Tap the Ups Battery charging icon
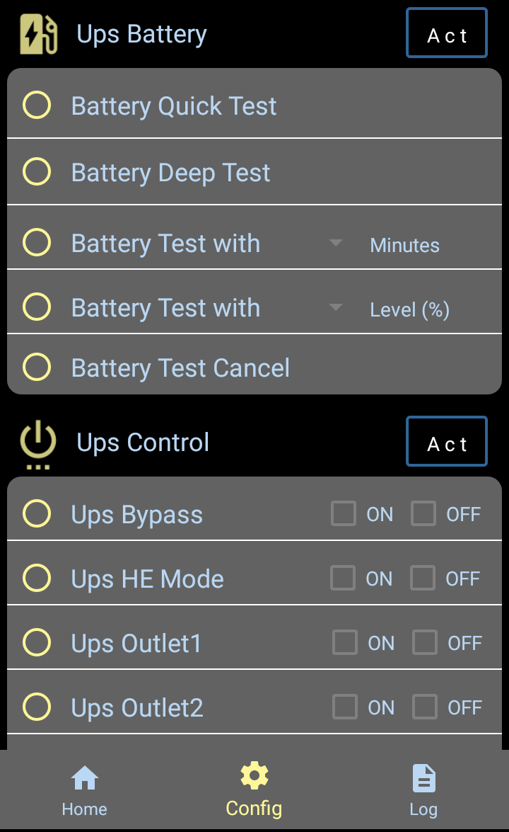Viewport: 509px width, 832px height. (38, 35)
